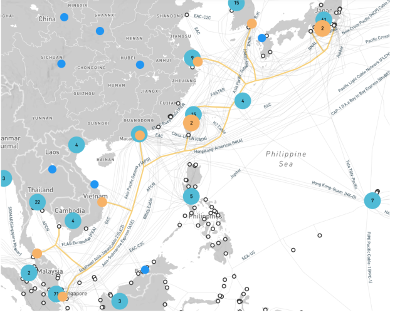Click the teal cluster marked 9 near Zhejiang
The height and width of the screenshot is (320, 395).
(192, 58)
